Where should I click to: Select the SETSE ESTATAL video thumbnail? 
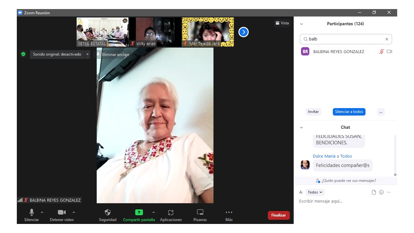(x=103, y=32)
